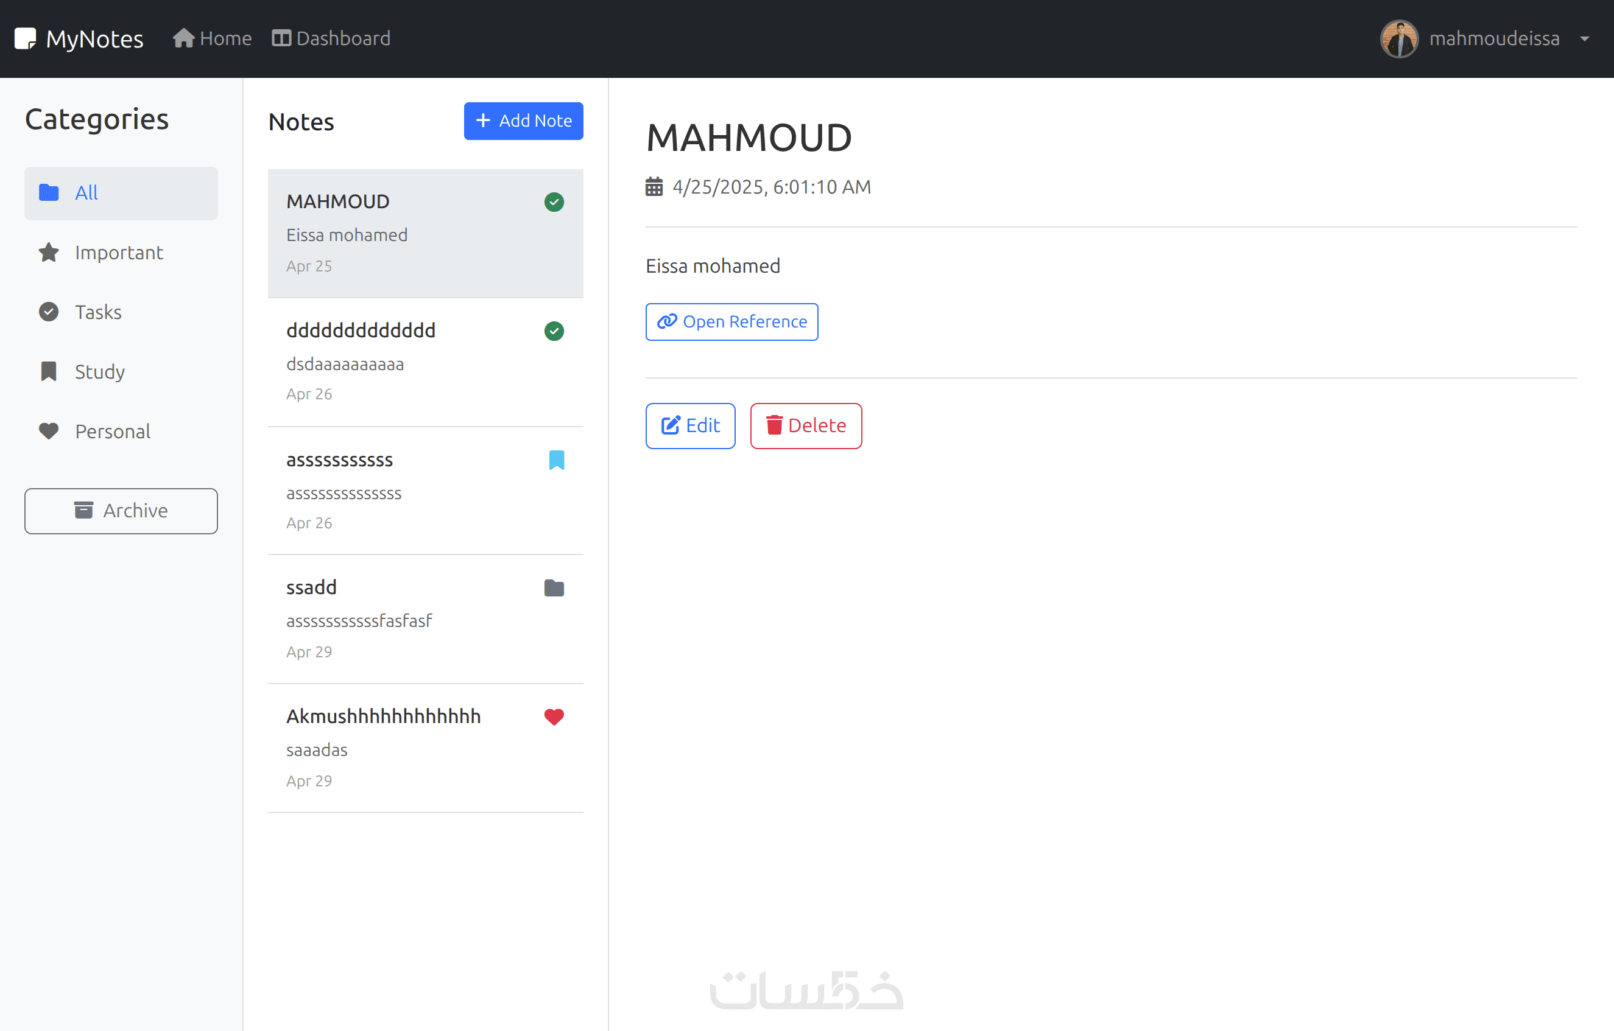Click the red heart icon on Akmushhhhhhhhhhh note
This screenshot has height=1031, width=1614.
[554, 716]
